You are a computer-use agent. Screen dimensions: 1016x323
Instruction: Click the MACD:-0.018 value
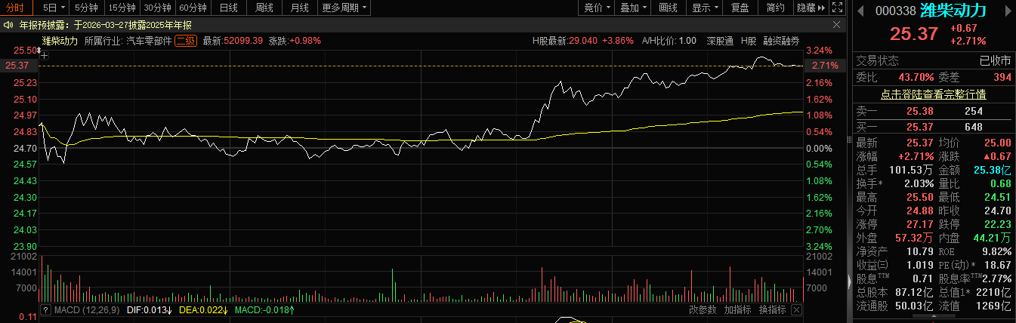[x=264, y=309]
